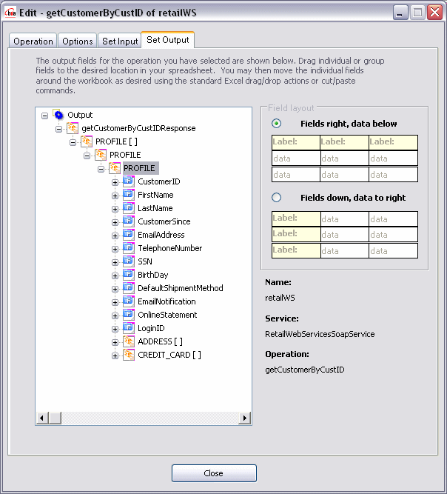Select the highlighted PROFILE tree label
The width and height of the screenshot is (447, 494).
(141, 168)
